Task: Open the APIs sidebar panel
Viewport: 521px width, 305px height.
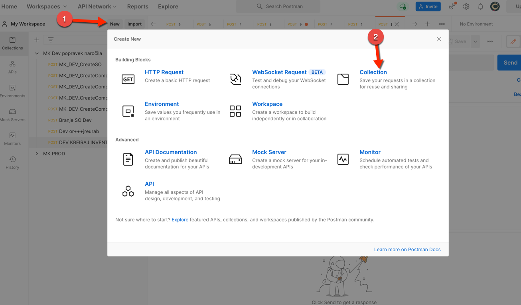Action: pos(12,67)
